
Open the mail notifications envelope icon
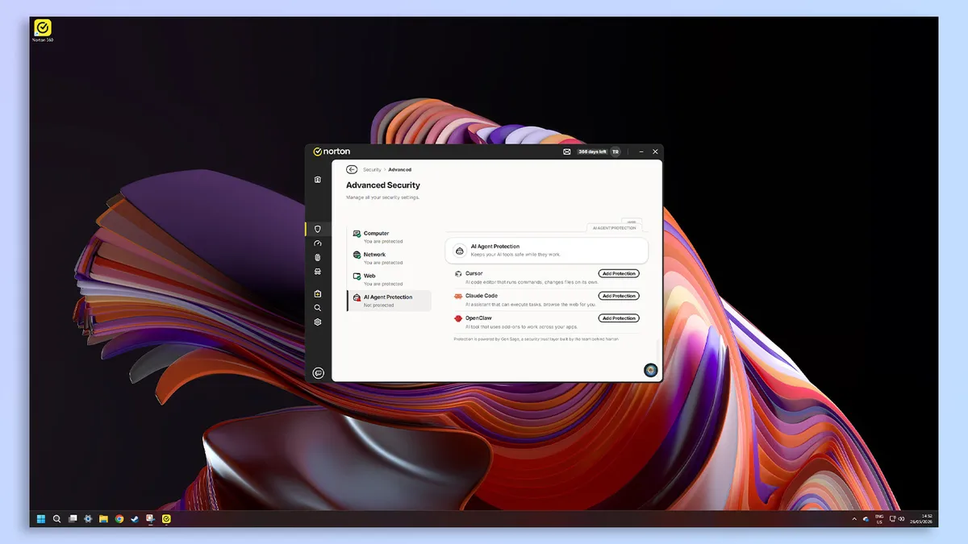567,152
